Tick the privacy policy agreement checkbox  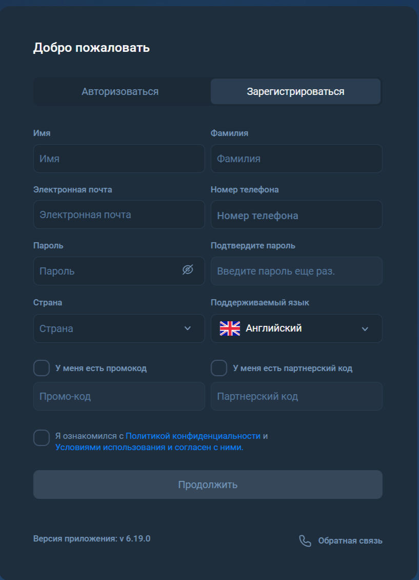point(42,438)
